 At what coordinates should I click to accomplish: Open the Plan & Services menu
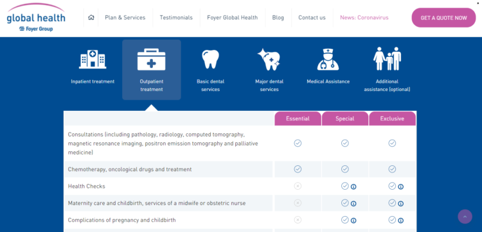(x=125, y=18)
